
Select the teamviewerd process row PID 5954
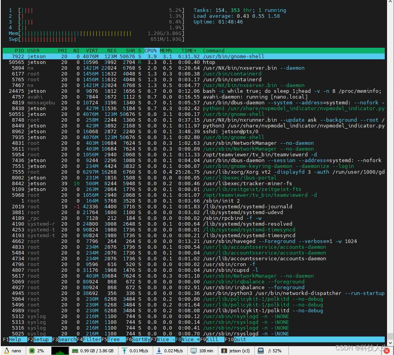tap(194, 155)
